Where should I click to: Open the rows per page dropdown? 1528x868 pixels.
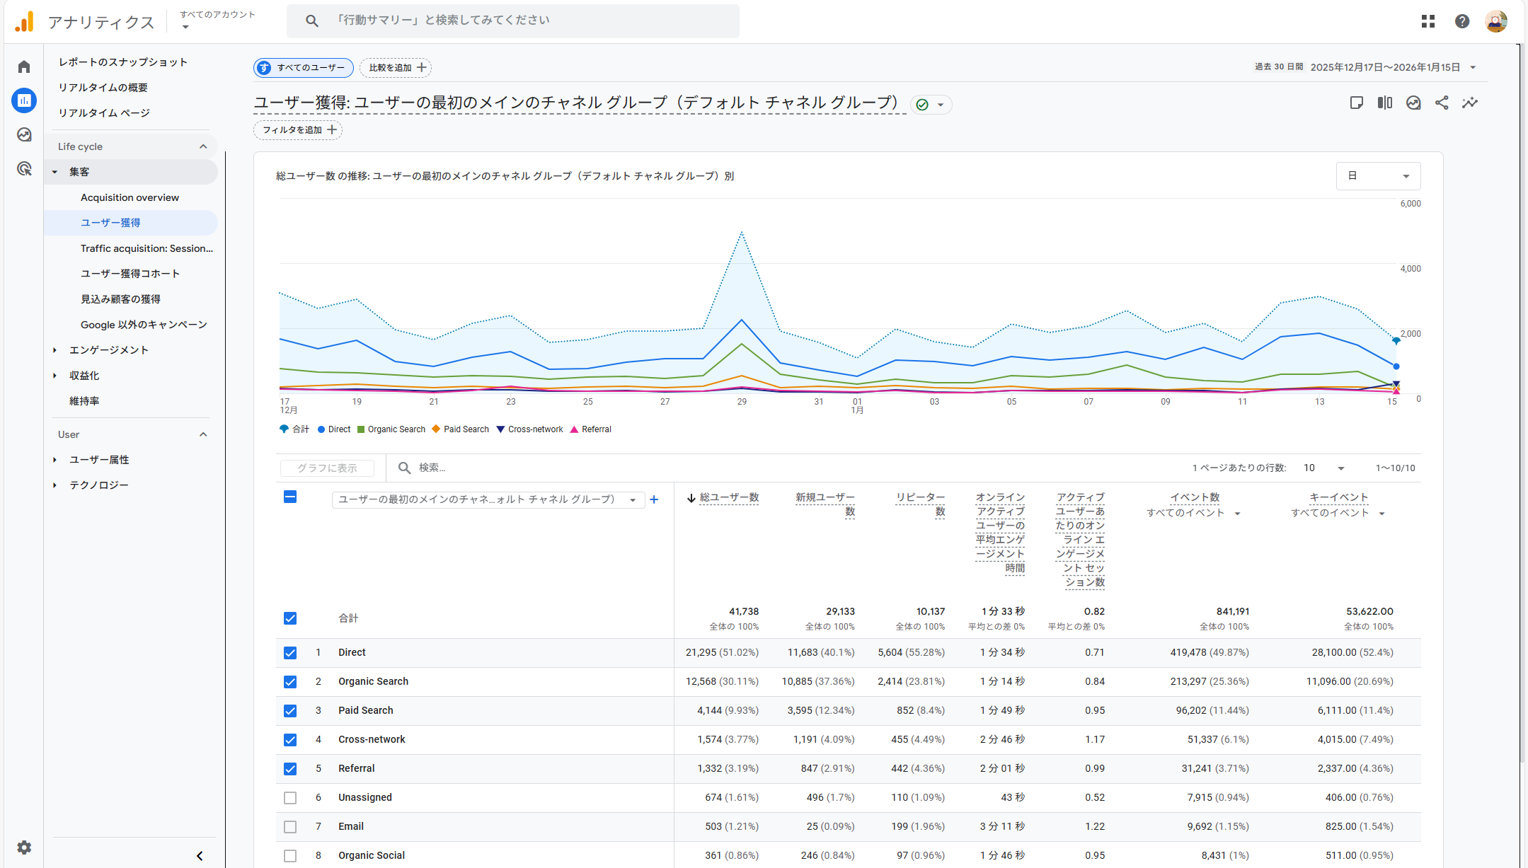click(x=1323, y=468)
